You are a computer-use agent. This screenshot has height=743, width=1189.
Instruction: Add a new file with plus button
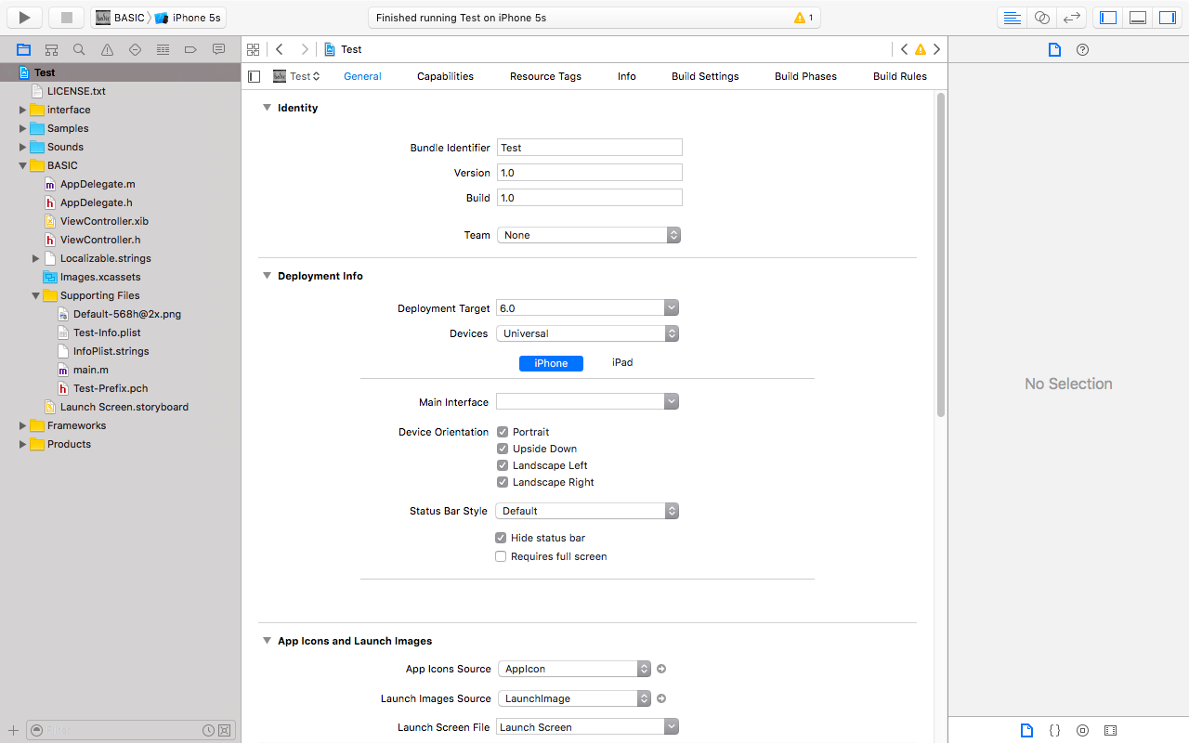(x=13, y=731)
